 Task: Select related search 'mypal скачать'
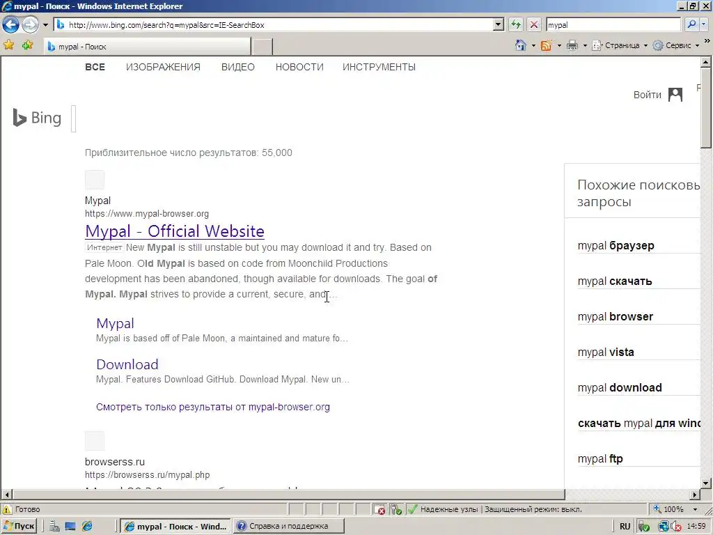coord(615,281)
